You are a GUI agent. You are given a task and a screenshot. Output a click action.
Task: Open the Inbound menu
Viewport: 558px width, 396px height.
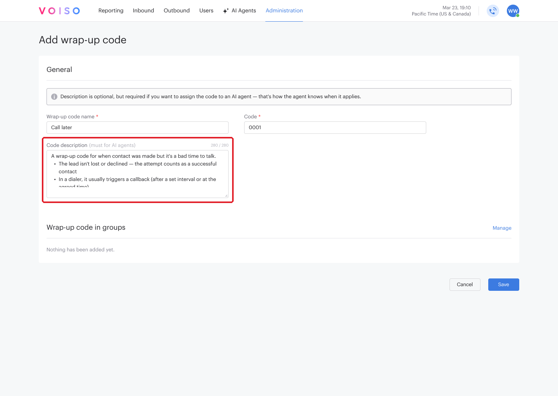[x=143, y=10]
